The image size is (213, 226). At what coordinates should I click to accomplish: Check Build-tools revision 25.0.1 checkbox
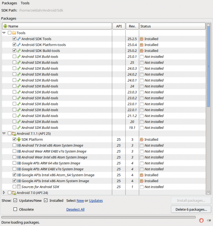(14, 56)
